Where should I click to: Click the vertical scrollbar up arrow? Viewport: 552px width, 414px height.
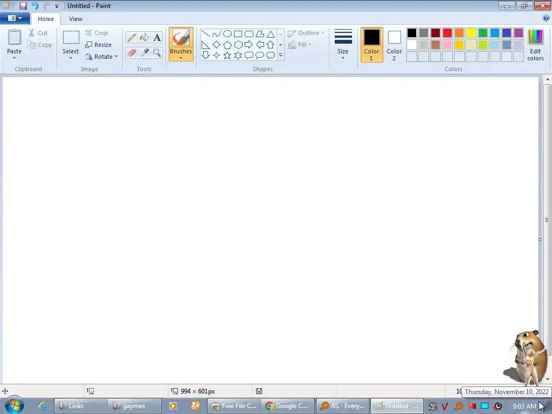coord(548,80)
